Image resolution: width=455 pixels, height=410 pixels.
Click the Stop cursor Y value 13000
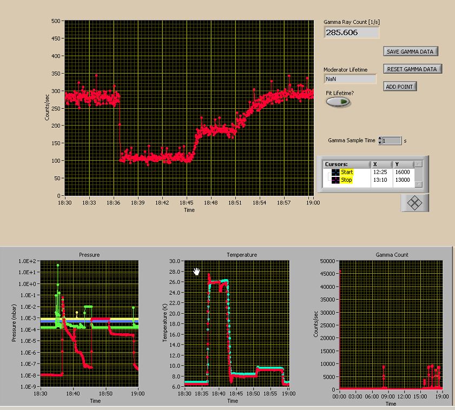tap(402, 180)
